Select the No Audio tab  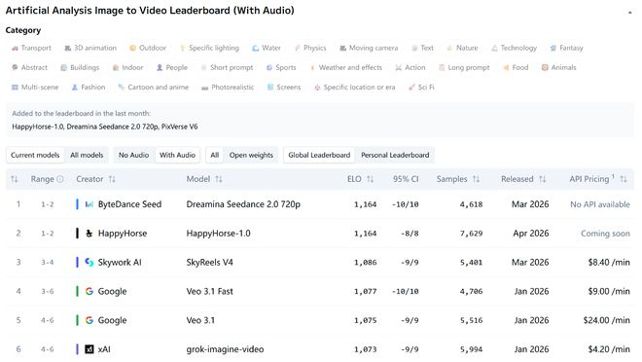pyautogui.click(x=133, y=155)
